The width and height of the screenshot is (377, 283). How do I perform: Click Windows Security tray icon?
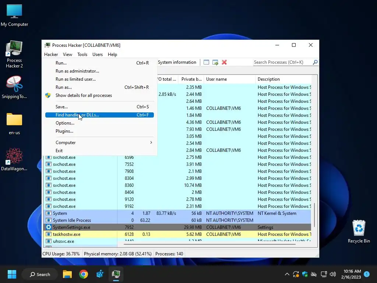[305, 274]
